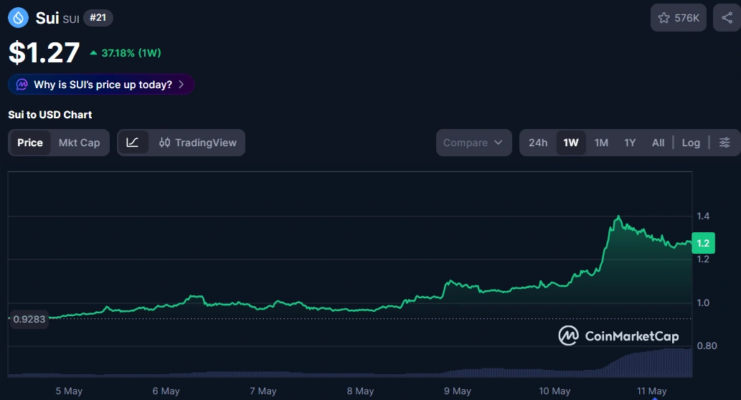This screenshot has width=741, height=400.
Task: Select the 1Y time range
Action: click(630, 143)
